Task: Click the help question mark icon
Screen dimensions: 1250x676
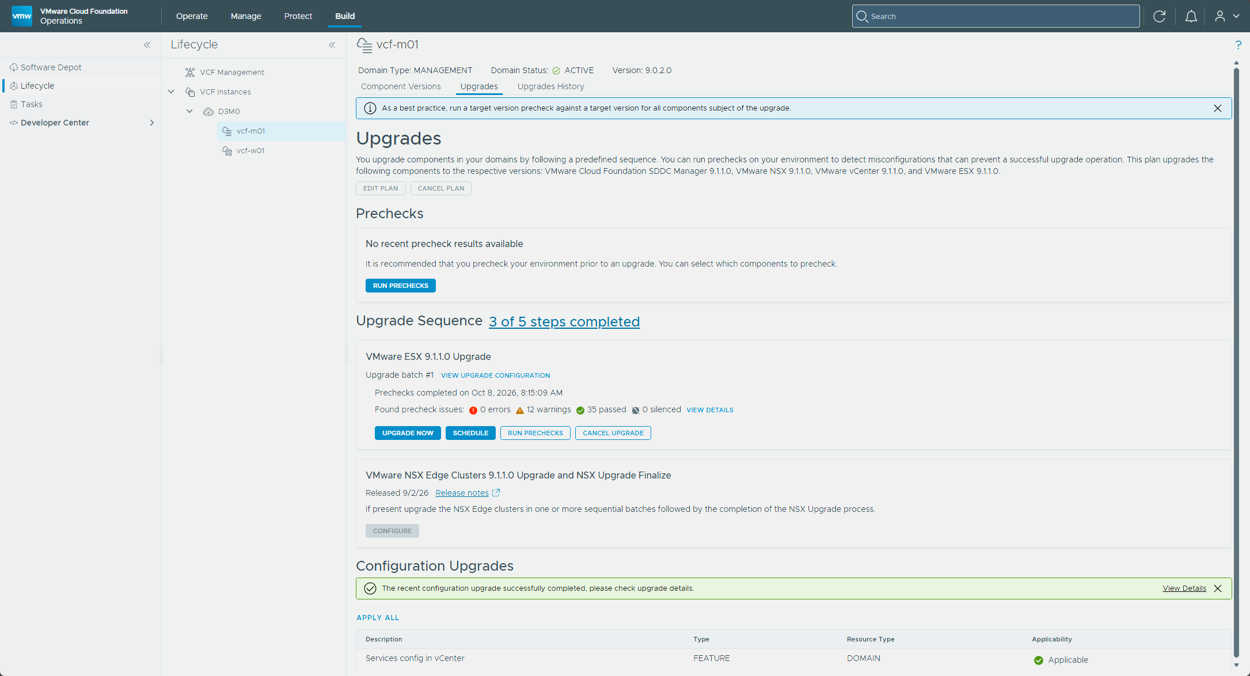Action: pyautogui.click(x=1238, y=45)
